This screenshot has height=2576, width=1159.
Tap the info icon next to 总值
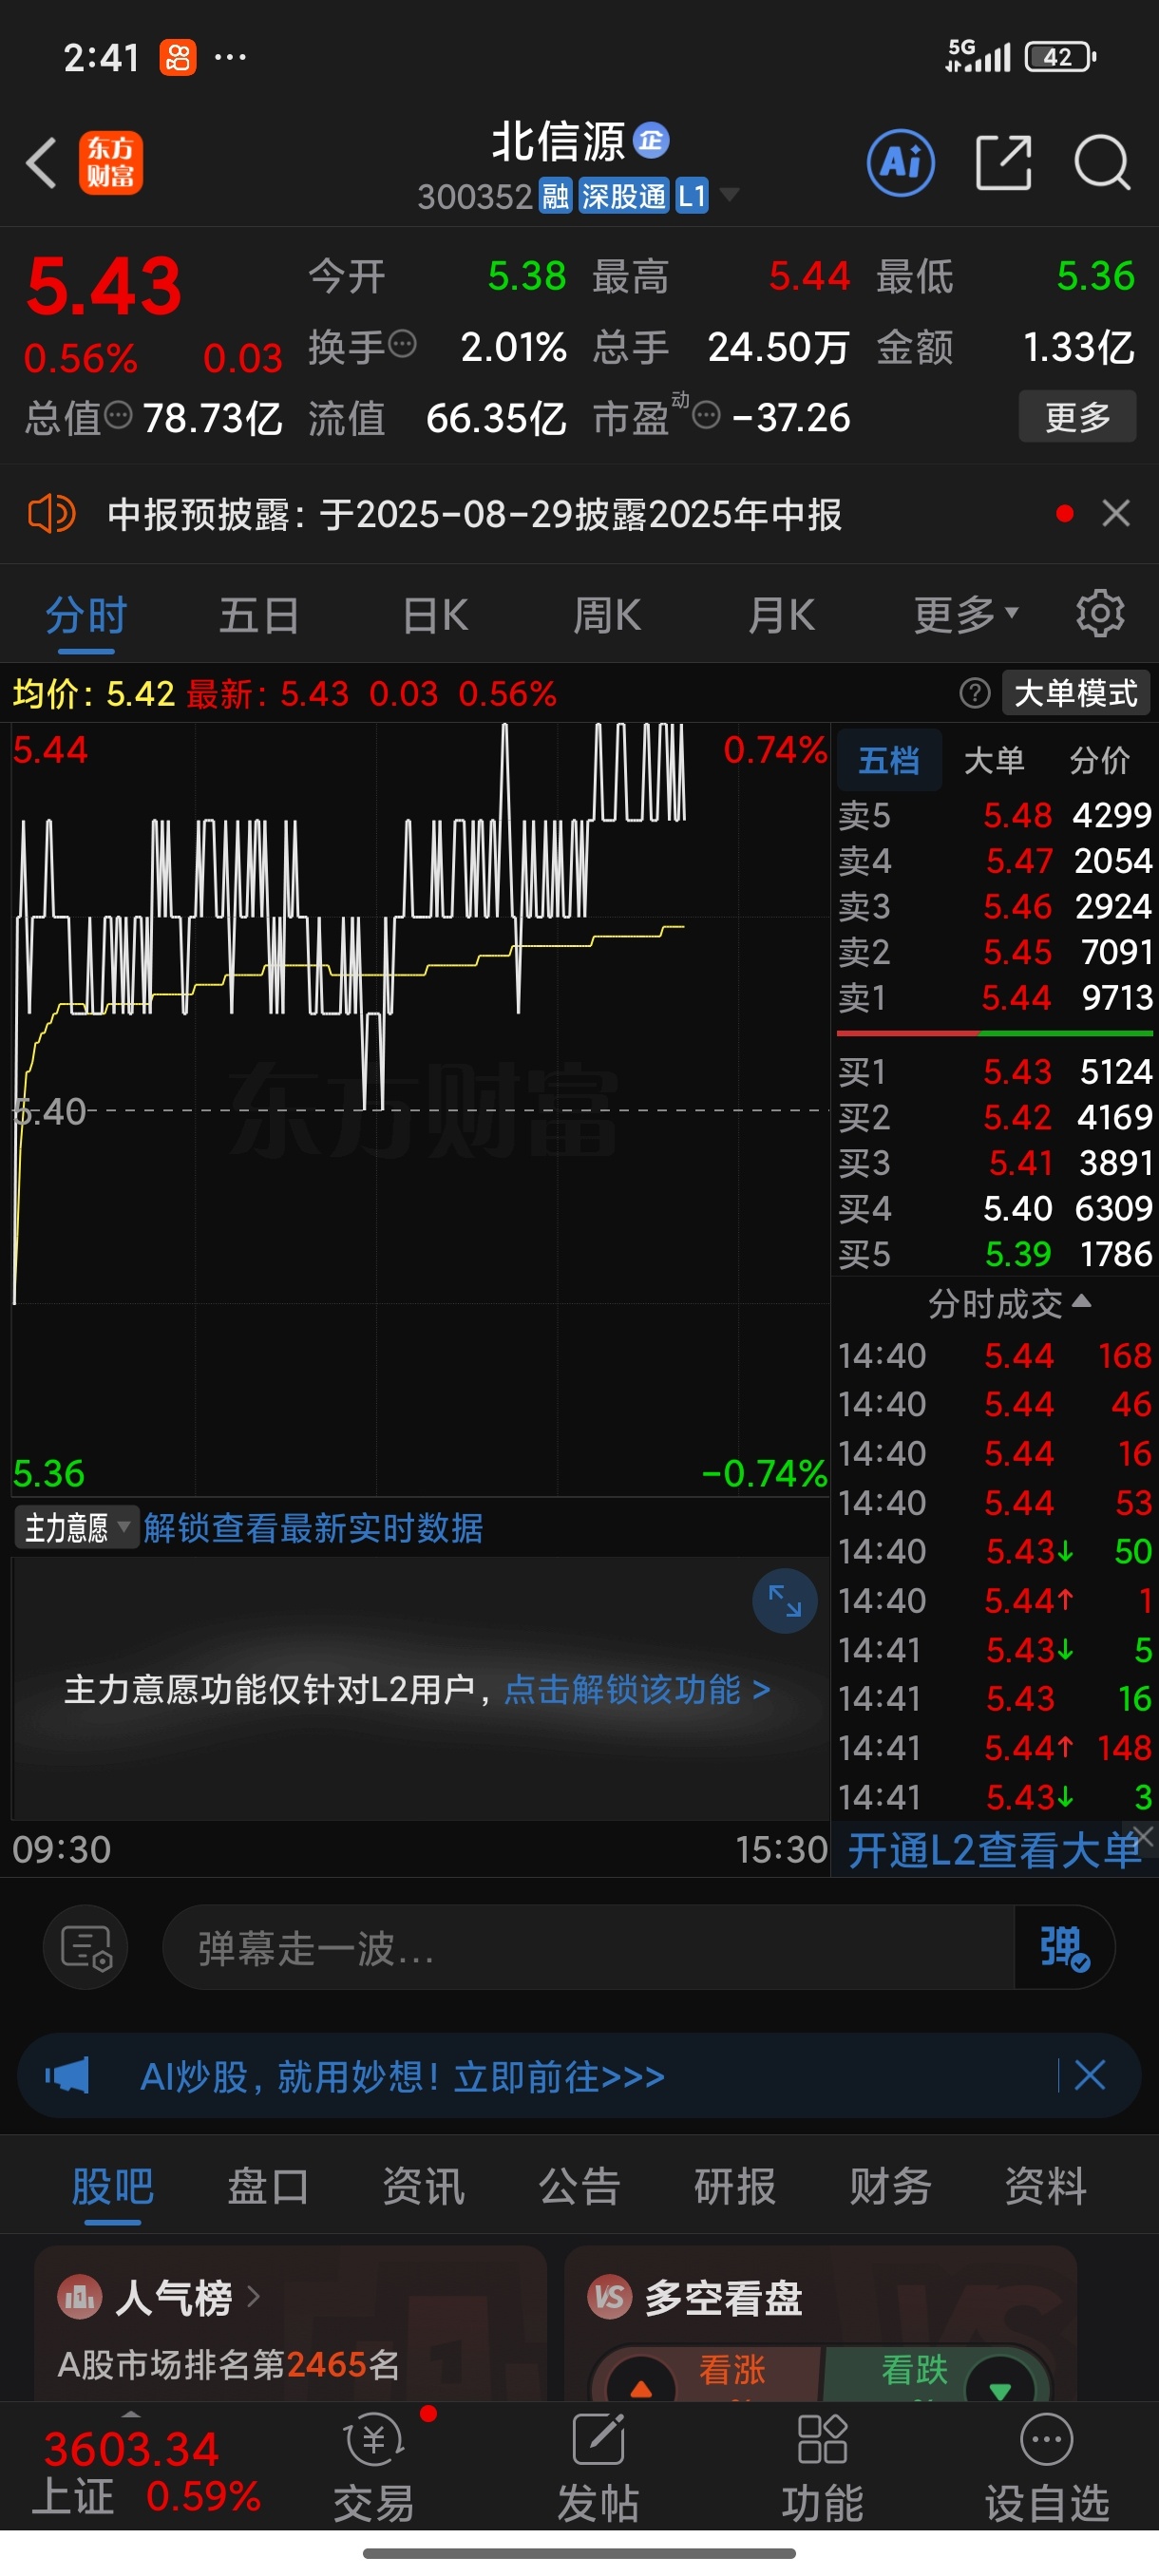coord(118,415)
